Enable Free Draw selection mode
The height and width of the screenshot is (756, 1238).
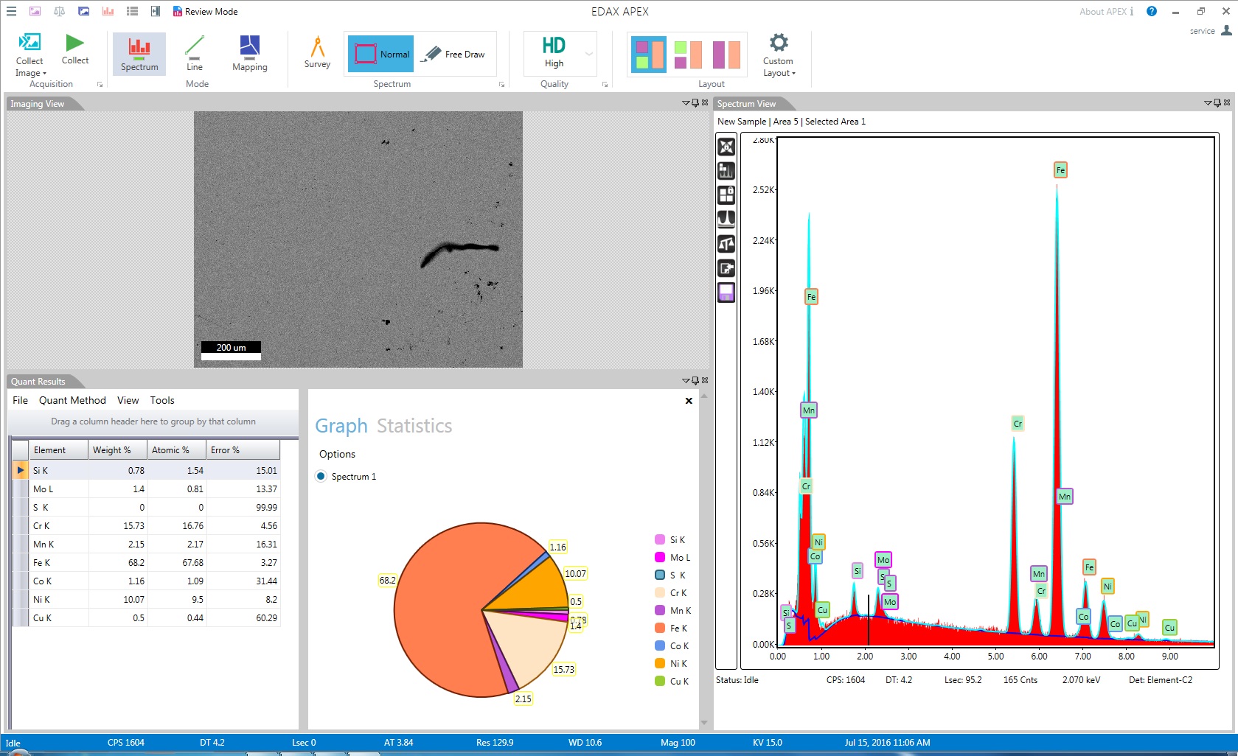[x=455, y=54]
